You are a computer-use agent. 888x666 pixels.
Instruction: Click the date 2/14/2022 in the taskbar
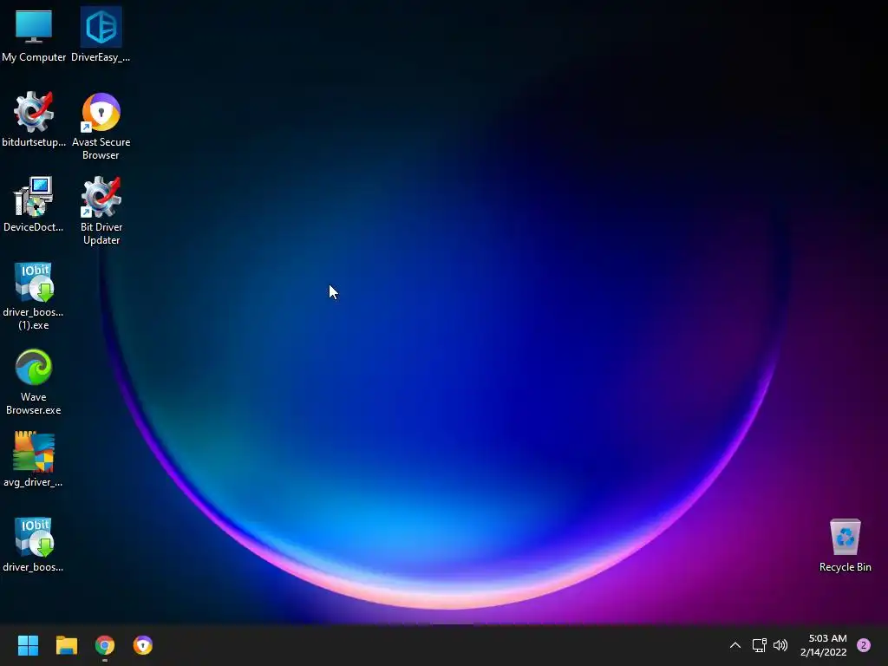pos(824,652)
